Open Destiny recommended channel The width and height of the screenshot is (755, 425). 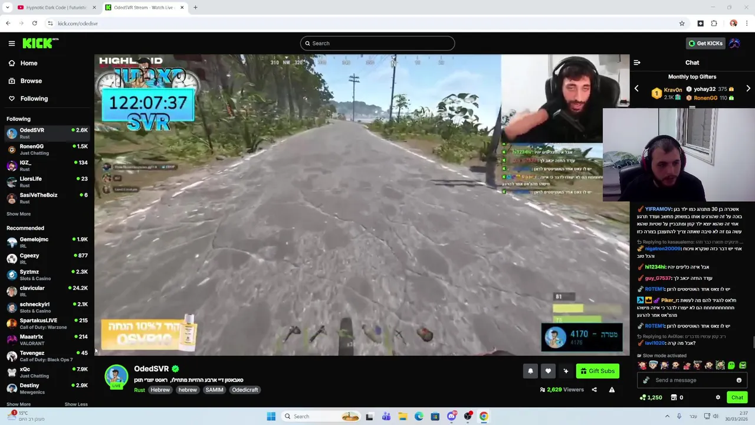[x=47, y=388]
